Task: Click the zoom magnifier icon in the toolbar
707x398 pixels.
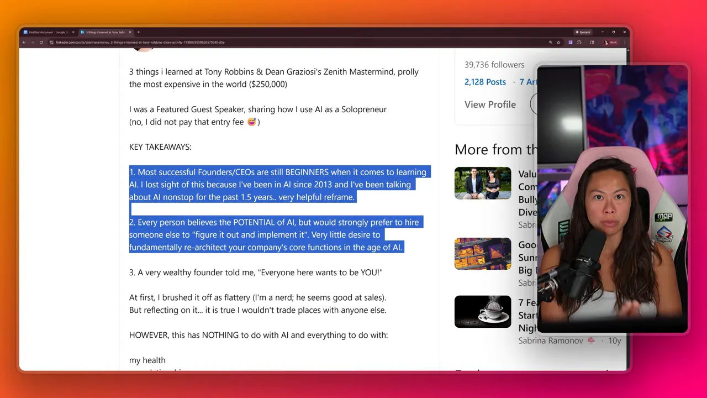Action: 551,43
